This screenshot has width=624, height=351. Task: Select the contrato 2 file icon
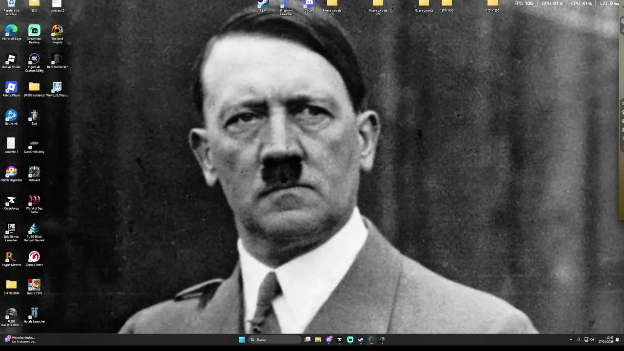[57, 6]
